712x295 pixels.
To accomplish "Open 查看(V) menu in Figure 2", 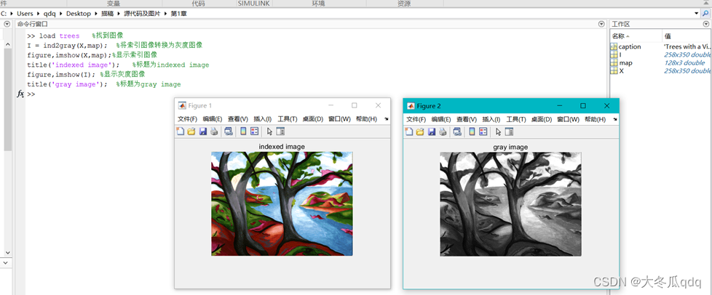I will pyautogui.click(x=467, y=119).
